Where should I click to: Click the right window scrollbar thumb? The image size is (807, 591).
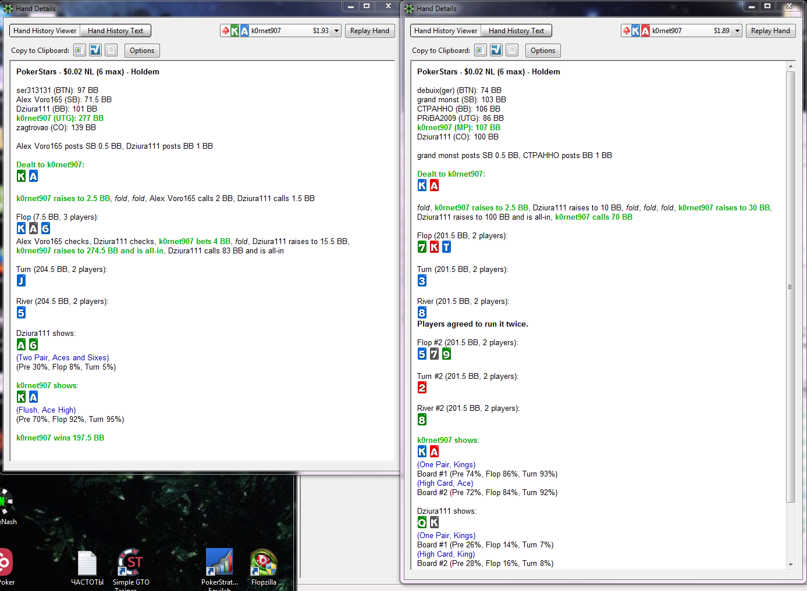coord(790,286)
